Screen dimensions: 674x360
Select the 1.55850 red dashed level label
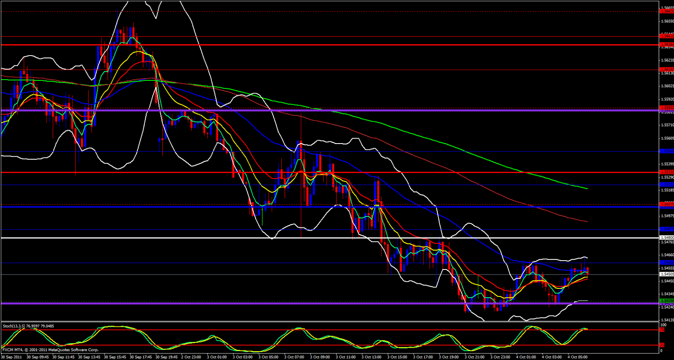click(666, 108)
